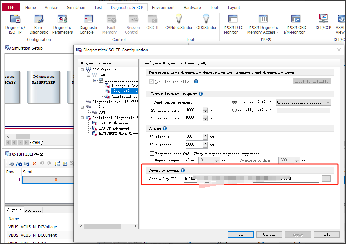
Task: Increase S3 client time spinner
Action: pyautogui.click(x=205, y=109)
